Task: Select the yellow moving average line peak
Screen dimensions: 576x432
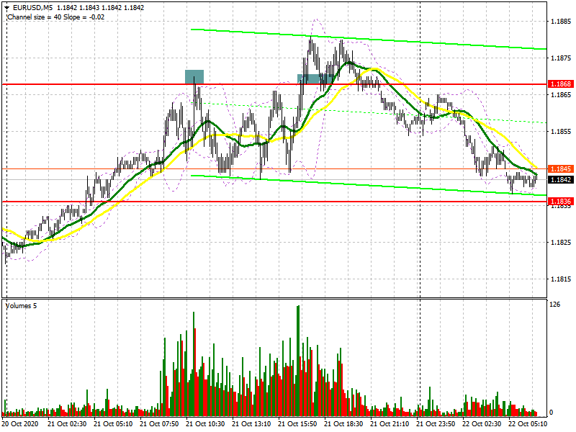Action: 374,69
